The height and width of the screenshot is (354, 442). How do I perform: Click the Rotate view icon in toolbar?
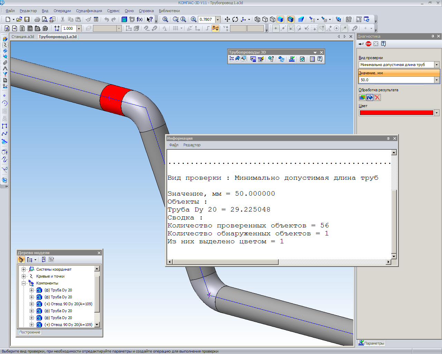235,19
